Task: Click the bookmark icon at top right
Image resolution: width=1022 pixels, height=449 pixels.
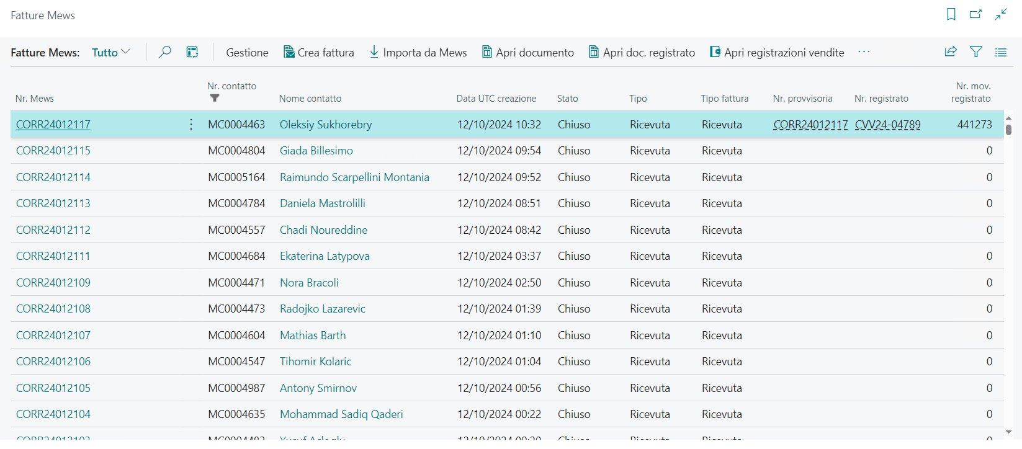Action: (x=951, y=14)
